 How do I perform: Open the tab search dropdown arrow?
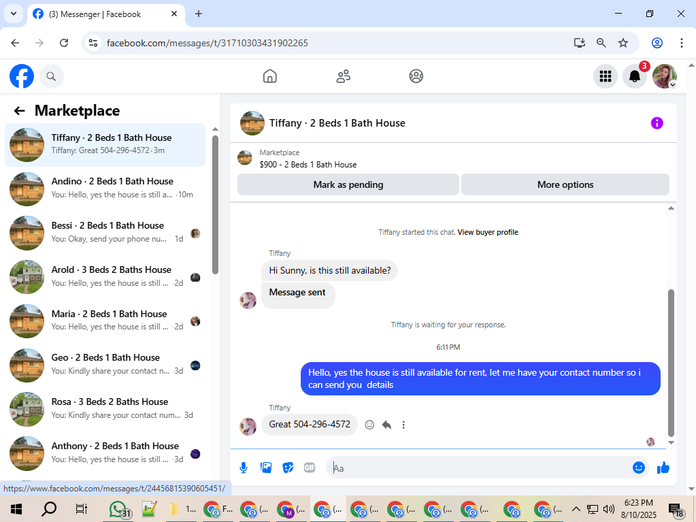(14, 14)
